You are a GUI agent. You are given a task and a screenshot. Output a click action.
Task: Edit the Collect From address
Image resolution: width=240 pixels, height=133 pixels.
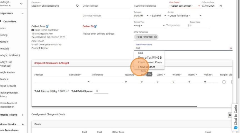(x=47, y=27)
